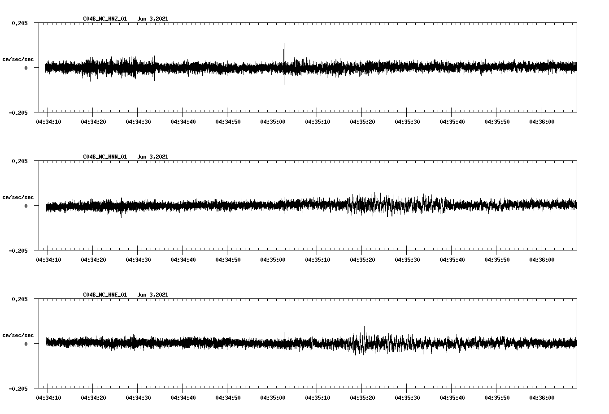Click 04:35:20 time label on HNN plot
The height and width of the screenshot is (414, 609).
click(x=361, y=260)
